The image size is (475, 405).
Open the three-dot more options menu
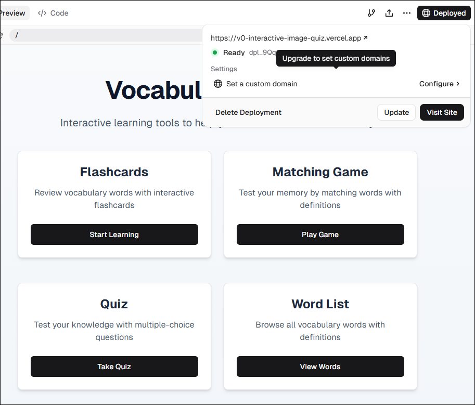pyautogui.click(x=406, y=13)
